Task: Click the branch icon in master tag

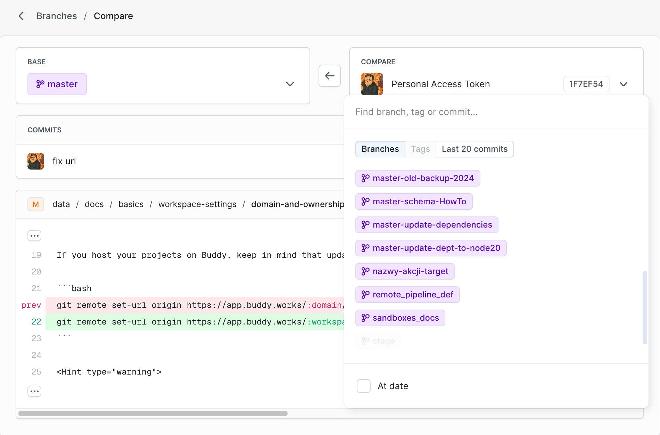Action: tap(40, 84)
